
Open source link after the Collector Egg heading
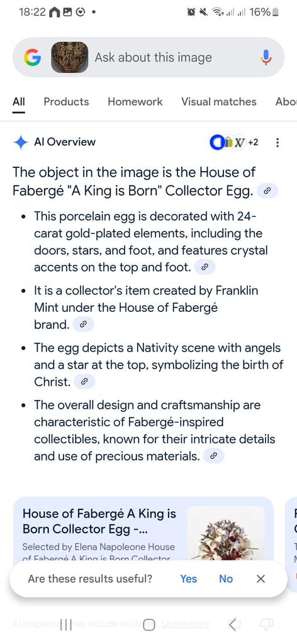(x=267, y=191)
